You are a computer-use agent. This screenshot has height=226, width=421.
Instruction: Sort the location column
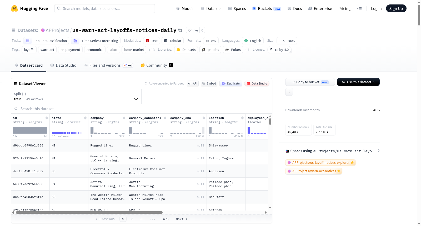pos(242,118)
